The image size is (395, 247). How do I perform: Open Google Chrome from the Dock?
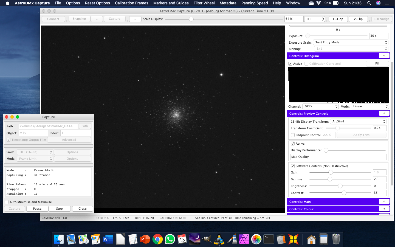157,239
